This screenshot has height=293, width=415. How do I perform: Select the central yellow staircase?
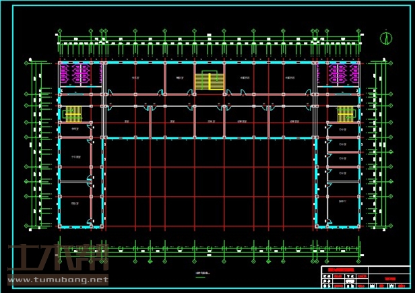(208, 82)
